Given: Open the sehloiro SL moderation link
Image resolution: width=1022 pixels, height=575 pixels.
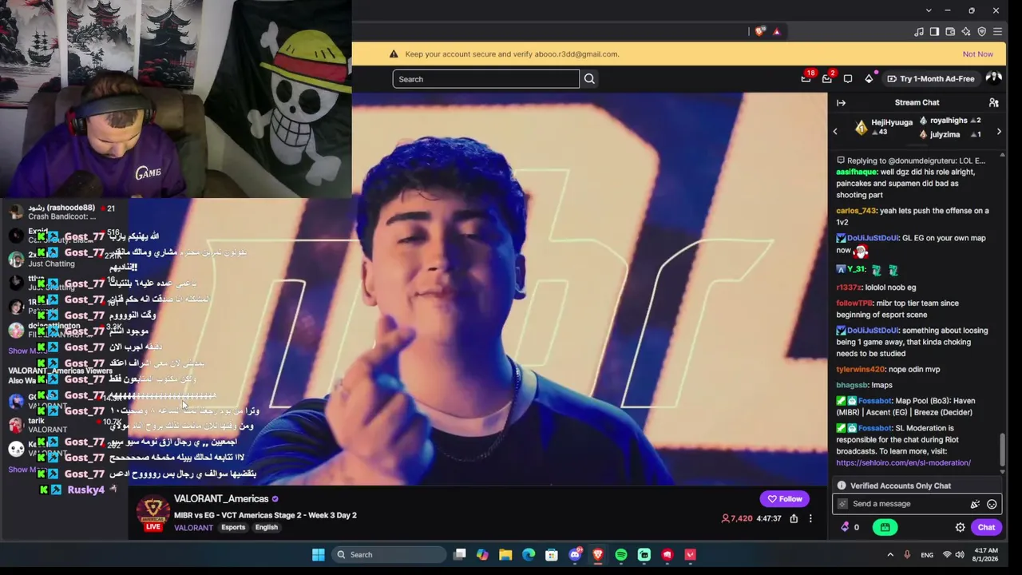Looking at the screenshot, I should [903, 463].
